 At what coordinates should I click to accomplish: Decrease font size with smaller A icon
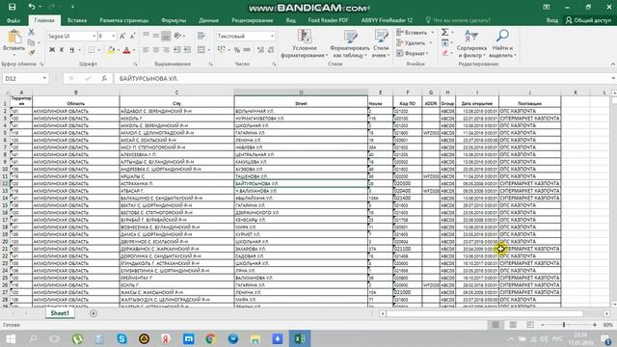tap(133, 37)
